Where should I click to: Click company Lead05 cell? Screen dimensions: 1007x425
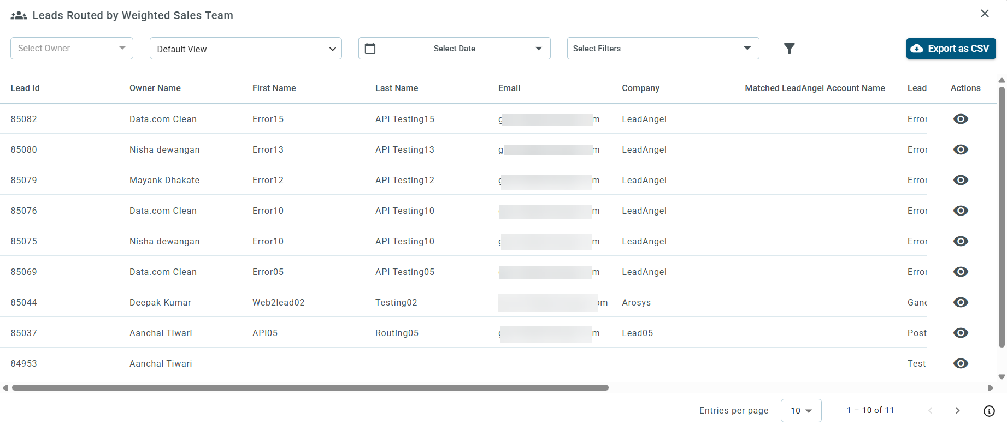pyautogui.click(x=638, y=333)
